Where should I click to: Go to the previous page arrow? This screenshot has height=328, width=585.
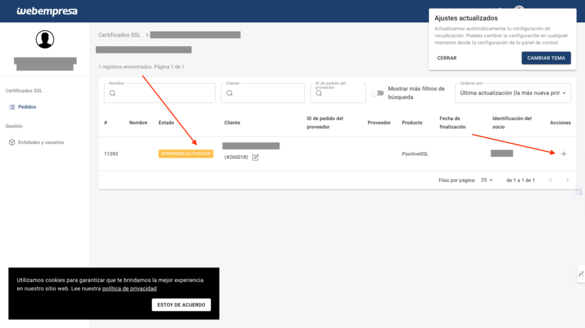point(551,180)
